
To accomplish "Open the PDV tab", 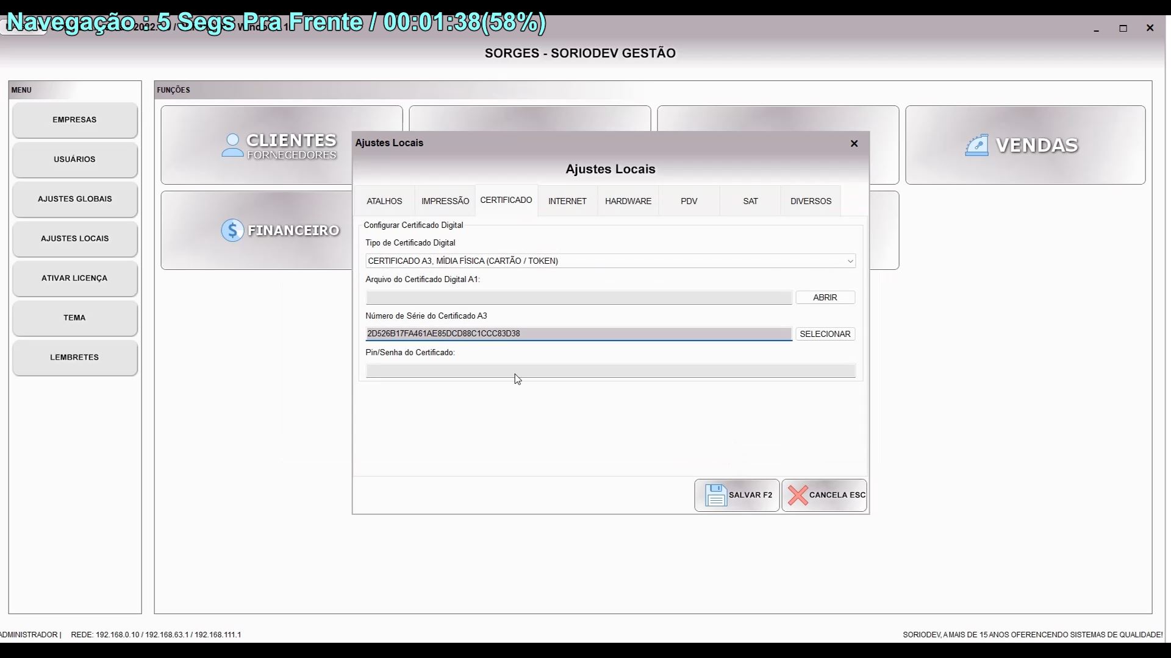I will point(689,201).
